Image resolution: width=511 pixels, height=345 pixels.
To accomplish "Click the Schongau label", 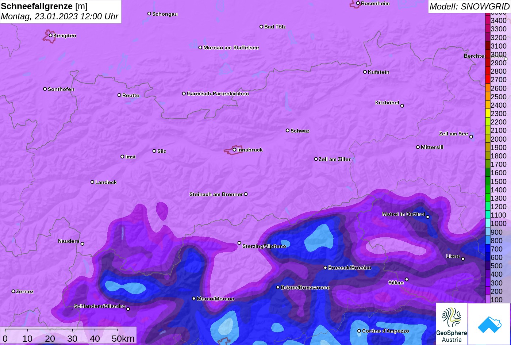I will [165, 14].
